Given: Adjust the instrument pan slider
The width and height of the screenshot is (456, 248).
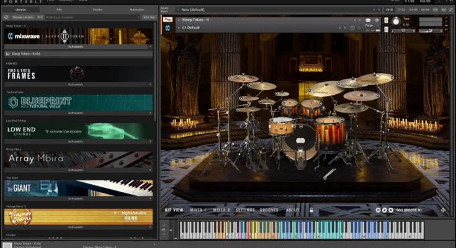Looking at the screenshot, I should tap(403, 30).
